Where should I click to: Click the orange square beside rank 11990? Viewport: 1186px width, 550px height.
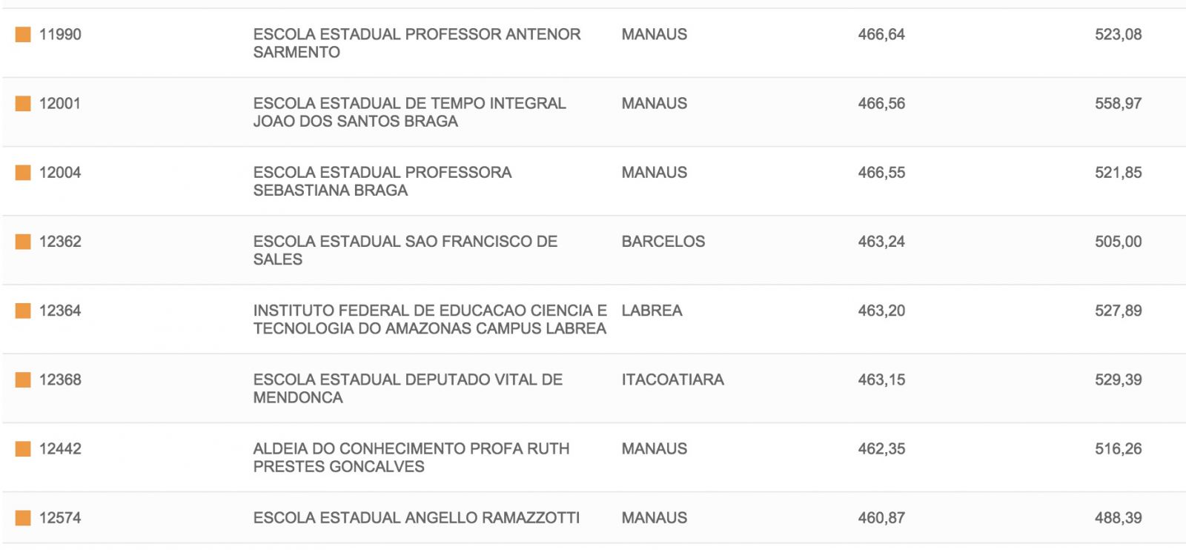pyautogui.click(x=23, y=34)
